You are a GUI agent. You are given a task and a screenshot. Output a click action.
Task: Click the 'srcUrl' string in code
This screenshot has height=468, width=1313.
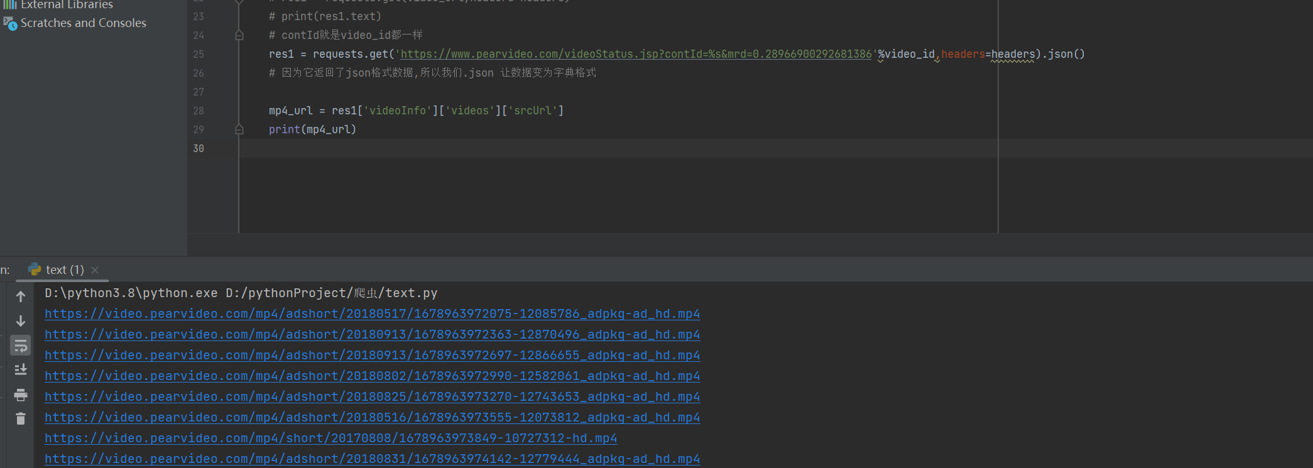533,111
